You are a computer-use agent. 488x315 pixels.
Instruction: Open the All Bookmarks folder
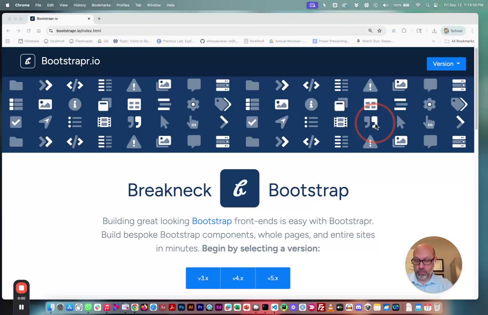(x=459, y=41)
